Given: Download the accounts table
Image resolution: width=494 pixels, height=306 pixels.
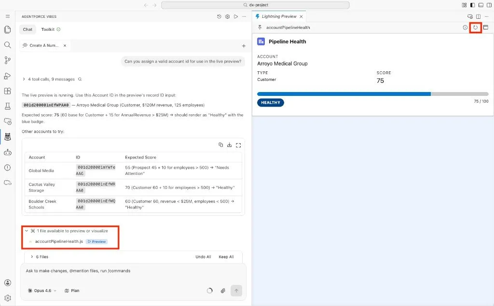Looking at the screenshot, I should (x=229, y=145).
